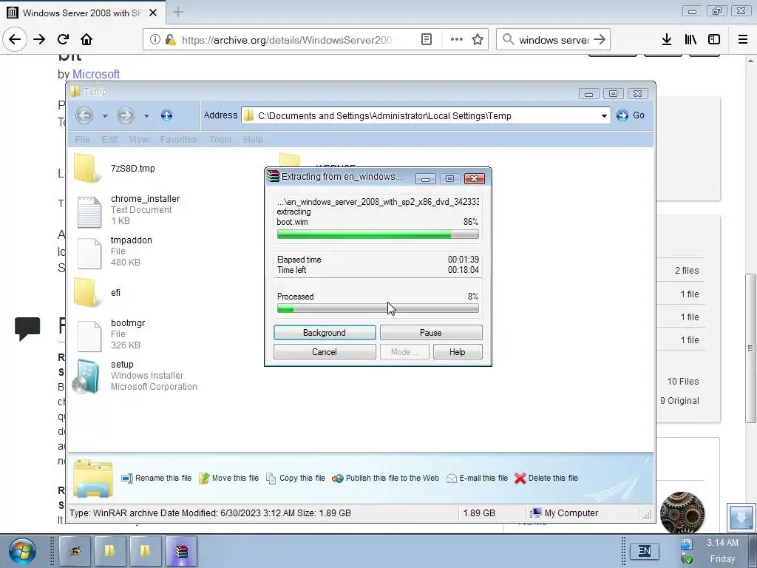Select the bootmgr file
This screenshot has width=757, height=568.
coord(111,334)
